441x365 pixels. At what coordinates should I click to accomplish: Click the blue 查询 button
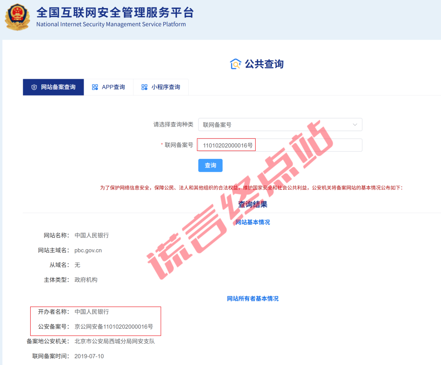tap(210, 165)
